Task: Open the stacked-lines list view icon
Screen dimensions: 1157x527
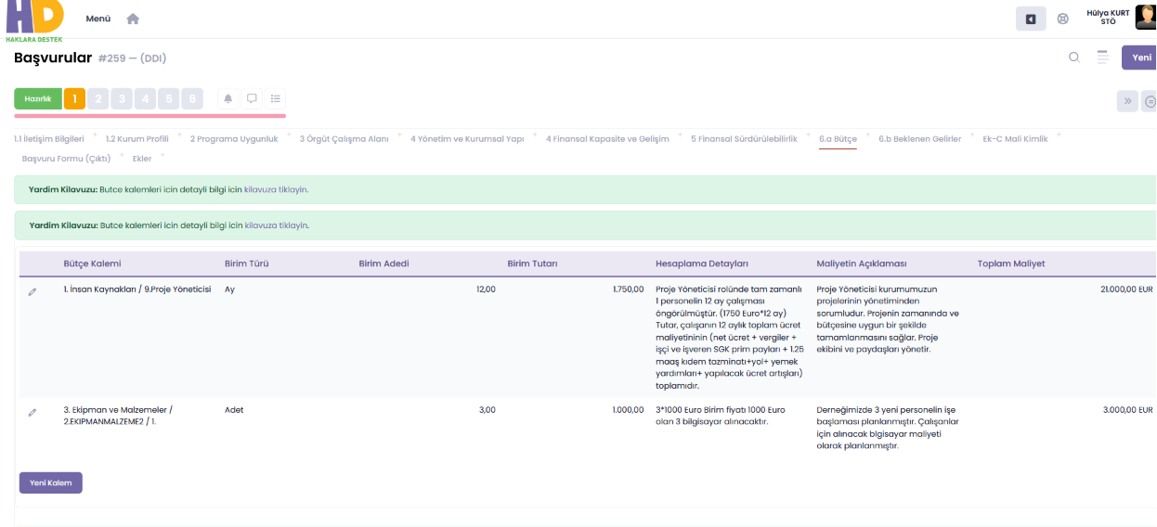Action: coord(1103,58)
